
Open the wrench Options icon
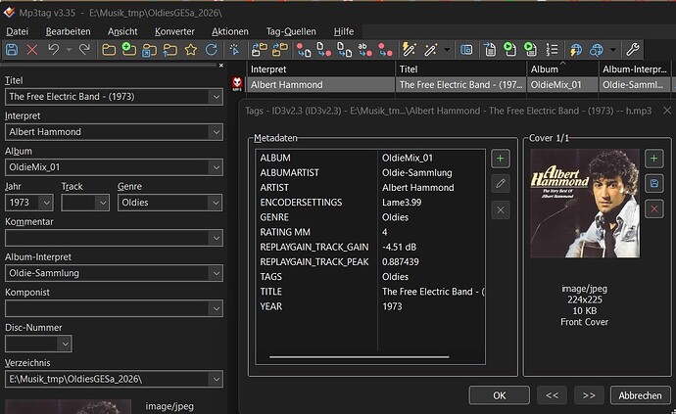point(633,50)
